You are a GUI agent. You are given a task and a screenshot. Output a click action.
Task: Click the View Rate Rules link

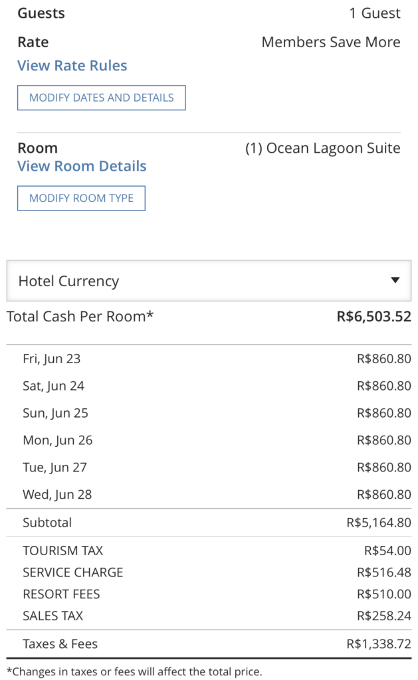[x=73, y=65]
